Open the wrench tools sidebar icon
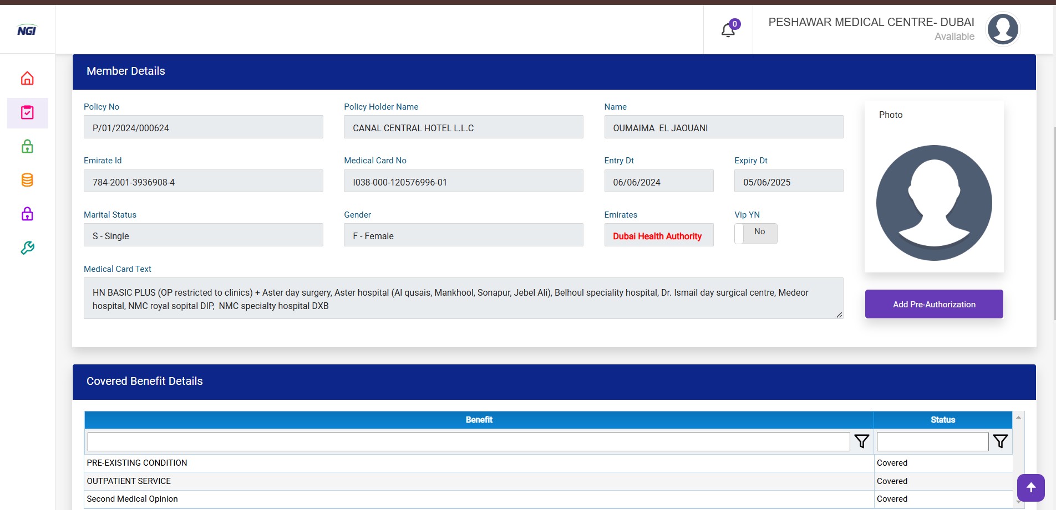 [x=27, y=248]
